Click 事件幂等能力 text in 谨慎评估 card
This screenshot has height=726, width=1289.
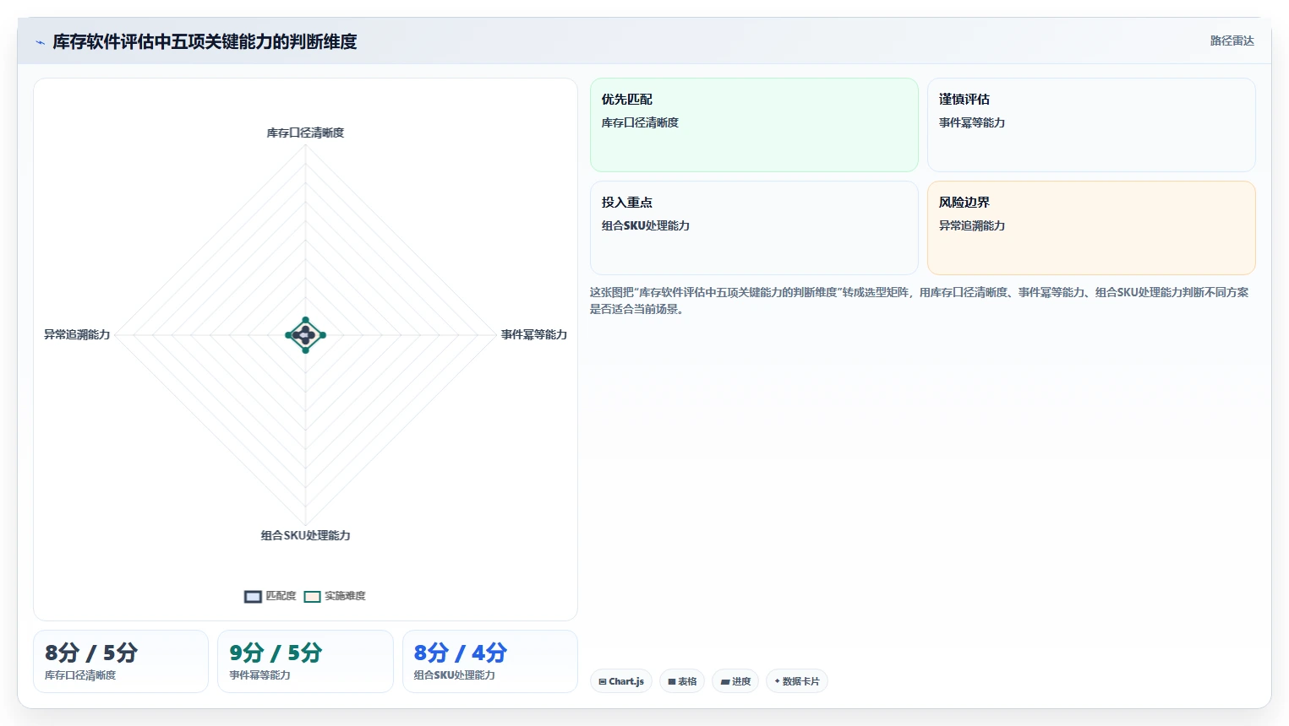(x=972, y=123)
